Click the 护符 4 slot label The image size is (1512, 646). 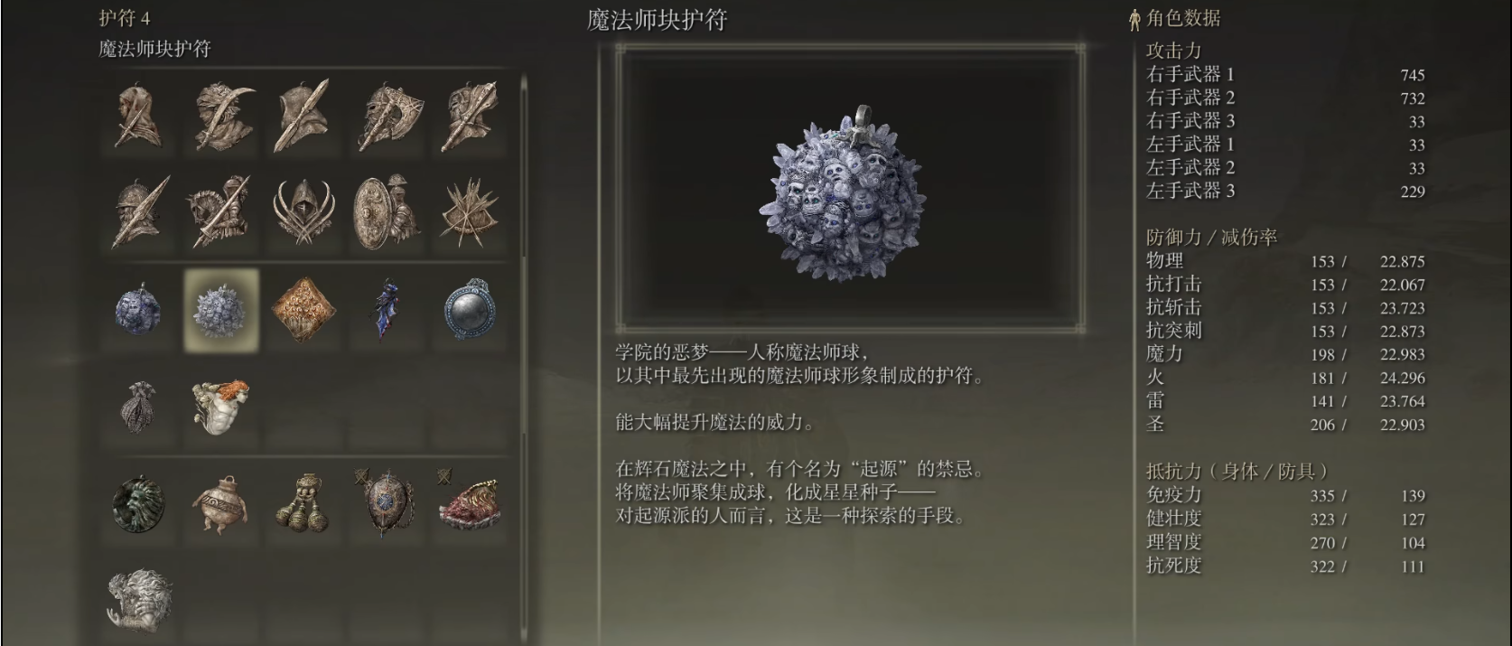point(125,18)
